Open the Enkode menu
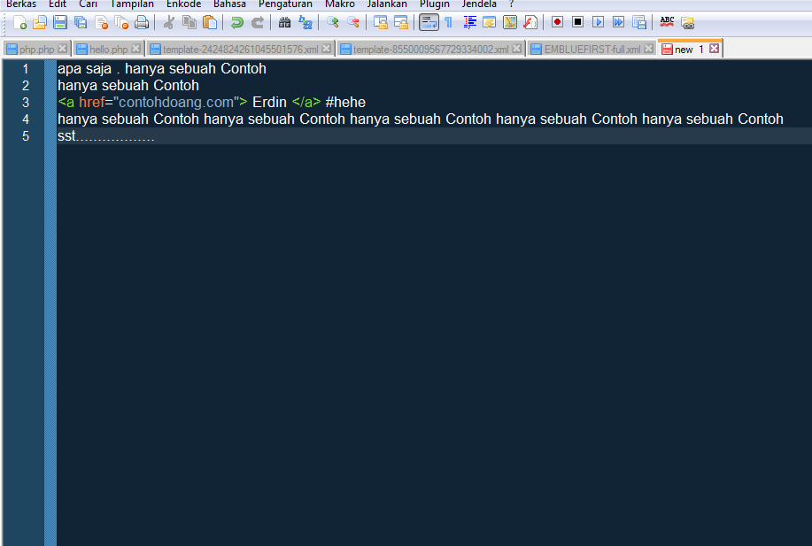 [183, 4]
